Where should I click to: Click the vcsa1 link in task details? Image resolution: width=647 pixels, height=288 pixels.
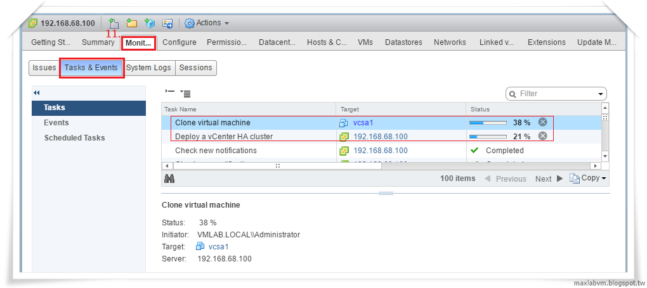218,246
